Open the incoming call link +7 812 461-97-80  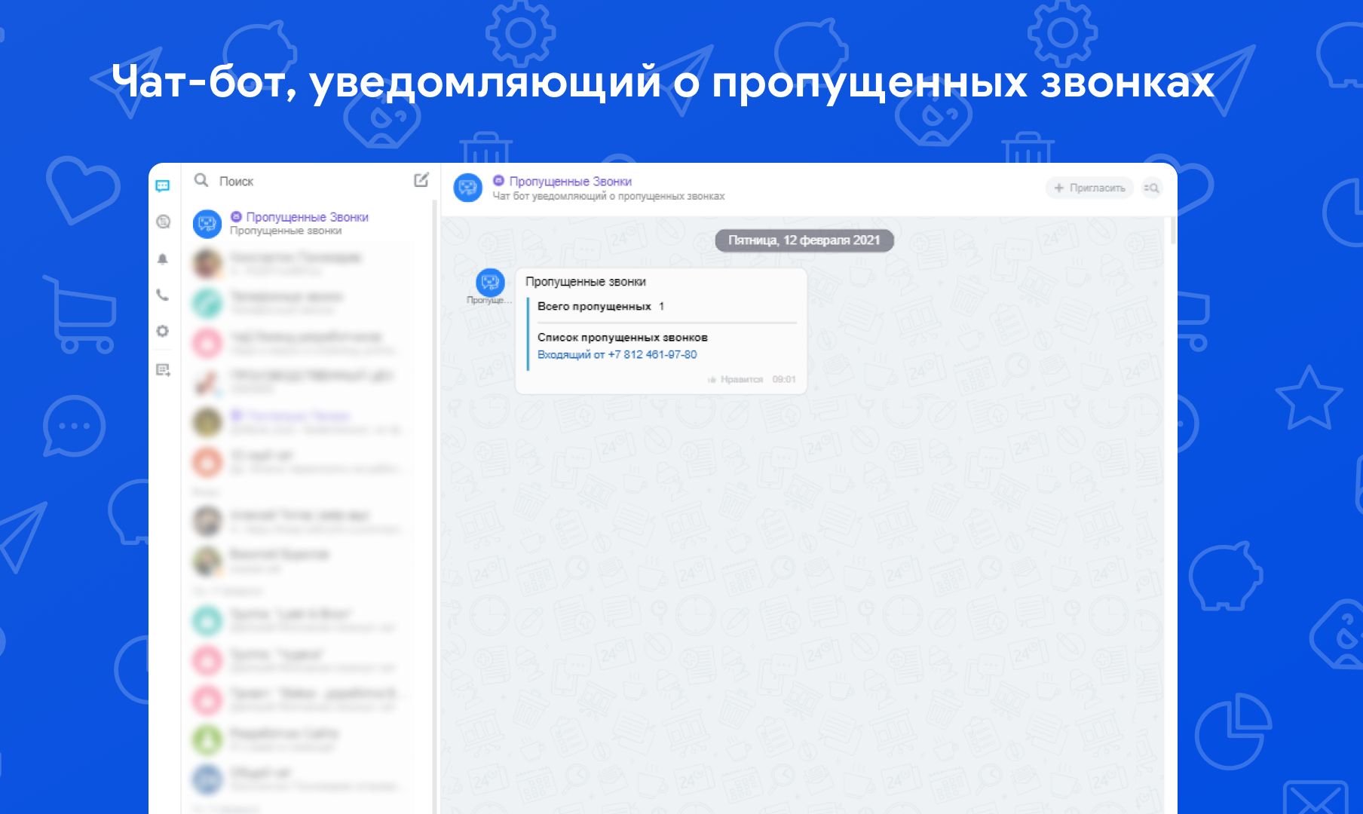pos(617,355)
